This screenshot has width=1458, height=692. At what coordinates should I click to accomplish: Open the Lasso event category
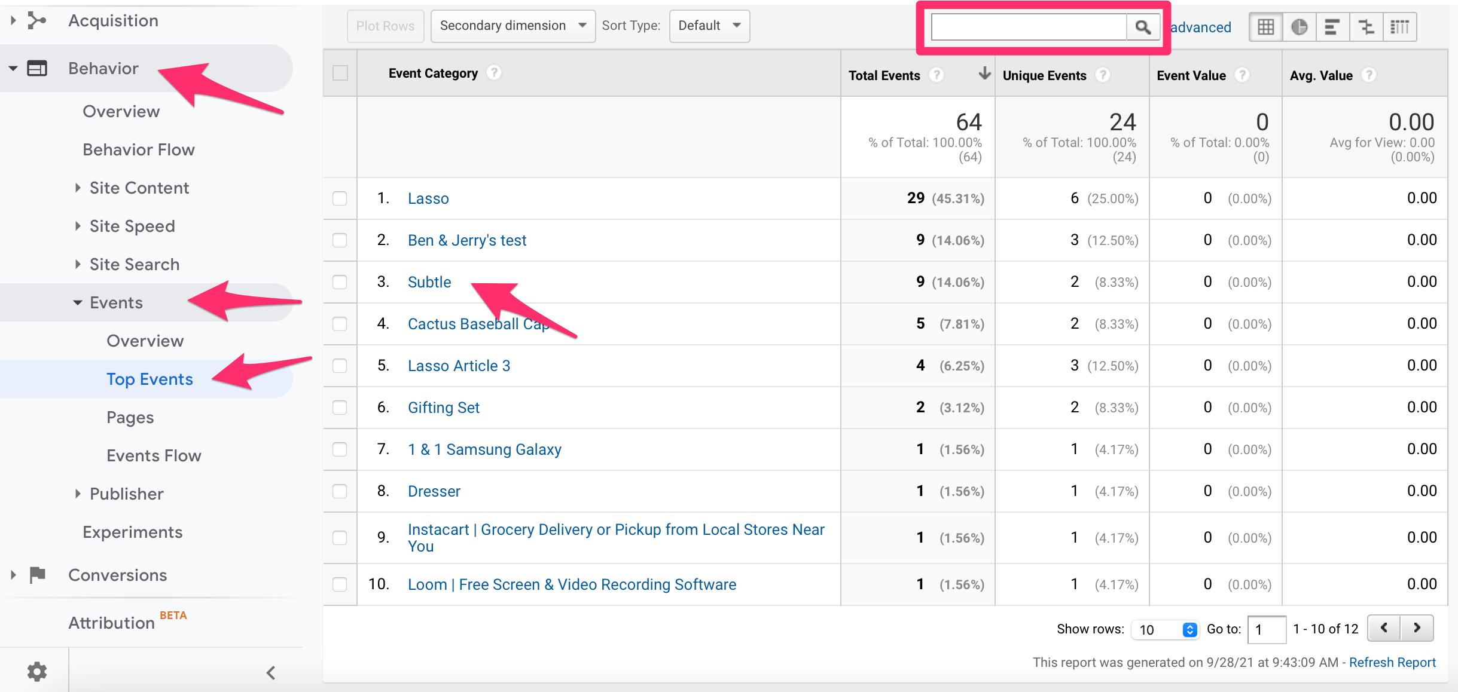pyautogui.click(x=428, y=198)
